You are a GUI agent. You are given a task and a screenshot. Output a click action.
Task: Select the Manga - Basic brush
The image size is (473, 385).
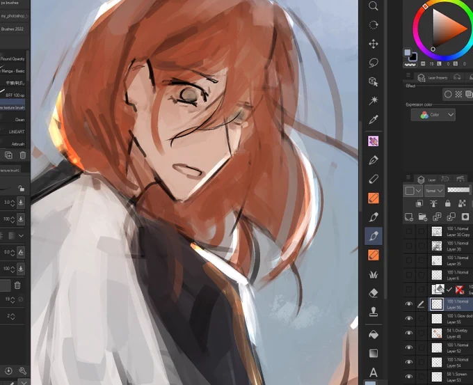13,71
